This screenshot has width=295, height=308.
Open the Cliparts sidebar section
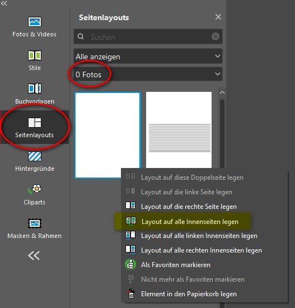pos(35,194)
